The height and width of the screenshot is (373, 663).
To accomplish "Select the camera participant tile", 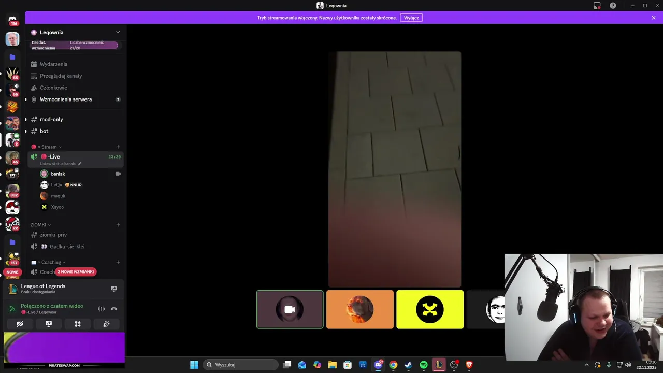I will (290, 309).
